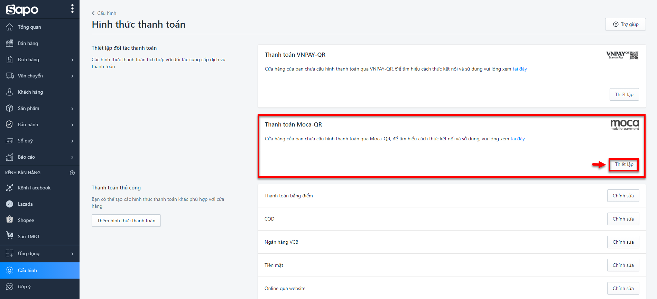
Task: Click the Góp ý feedback icon
Action: pyautogui.click(x=10, y=287)
